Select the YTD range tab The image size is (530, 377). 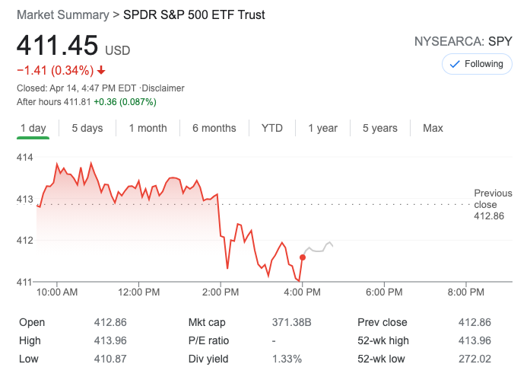pos(272,128)
